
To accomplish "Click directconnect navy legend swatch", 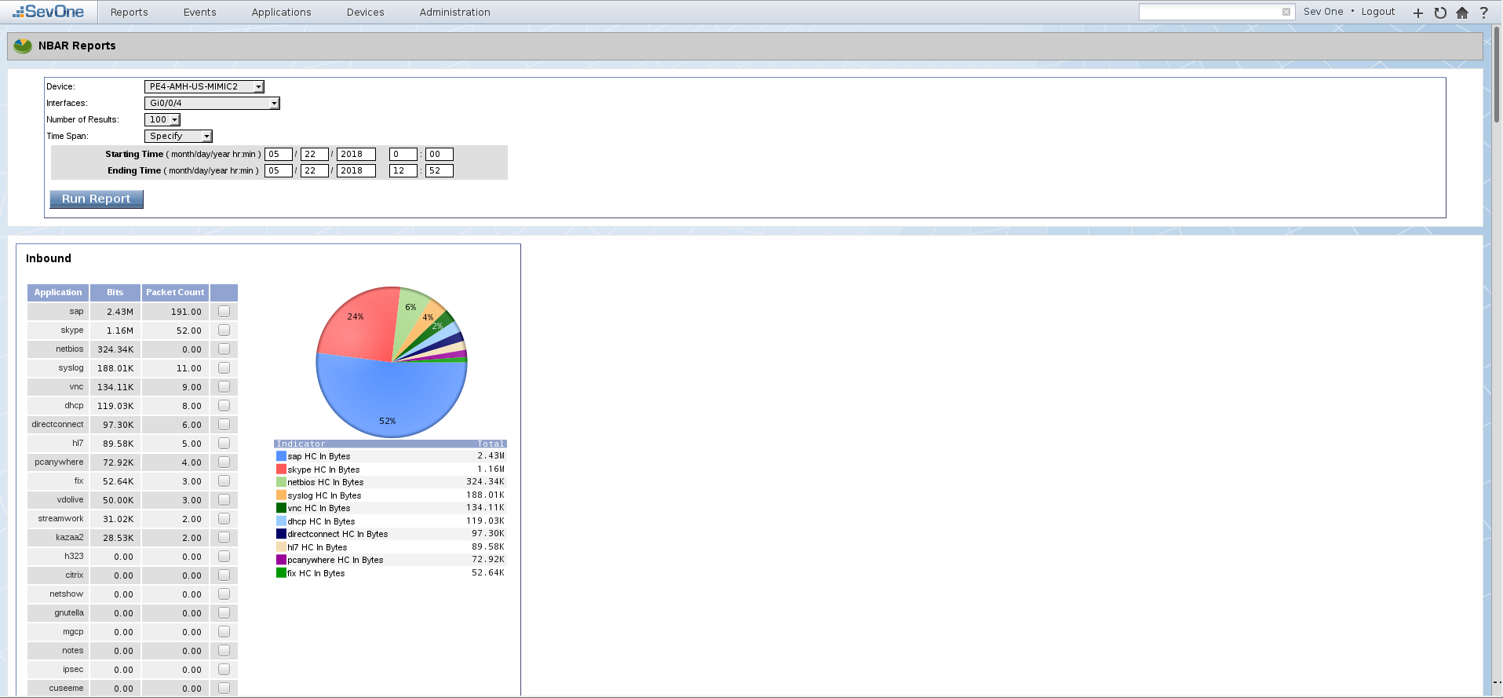I will click(281, 534).
